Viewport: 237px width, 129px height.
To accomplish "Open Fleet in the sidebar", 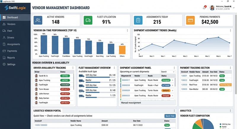I will [15, 31].
